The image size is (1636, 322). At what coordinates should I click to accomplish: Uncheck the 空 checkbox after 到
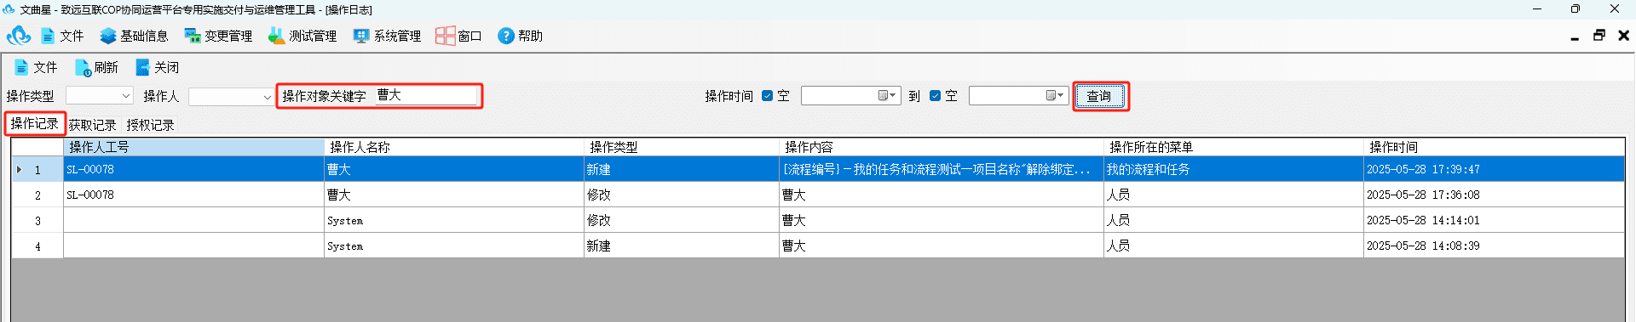tap(935, 96)
